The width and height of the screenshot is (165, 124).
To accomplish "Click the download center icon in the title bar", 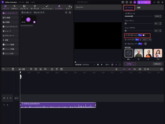I will pos(131,2).
